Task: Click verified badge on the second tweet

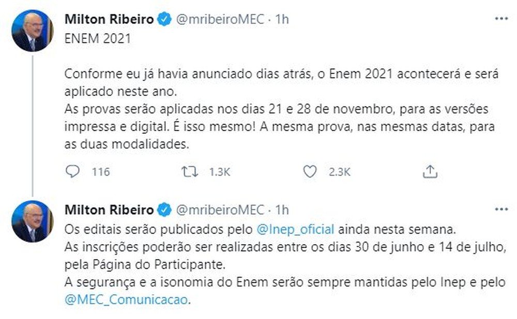Action: (164, 210)
